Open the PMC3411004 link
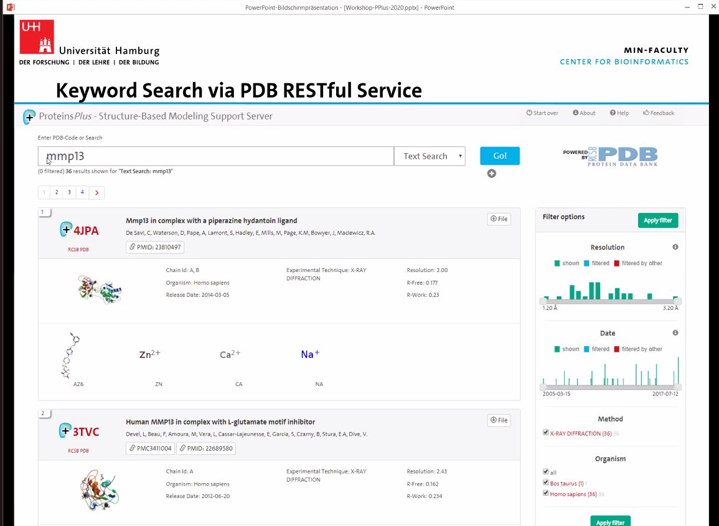 (151, 448)
